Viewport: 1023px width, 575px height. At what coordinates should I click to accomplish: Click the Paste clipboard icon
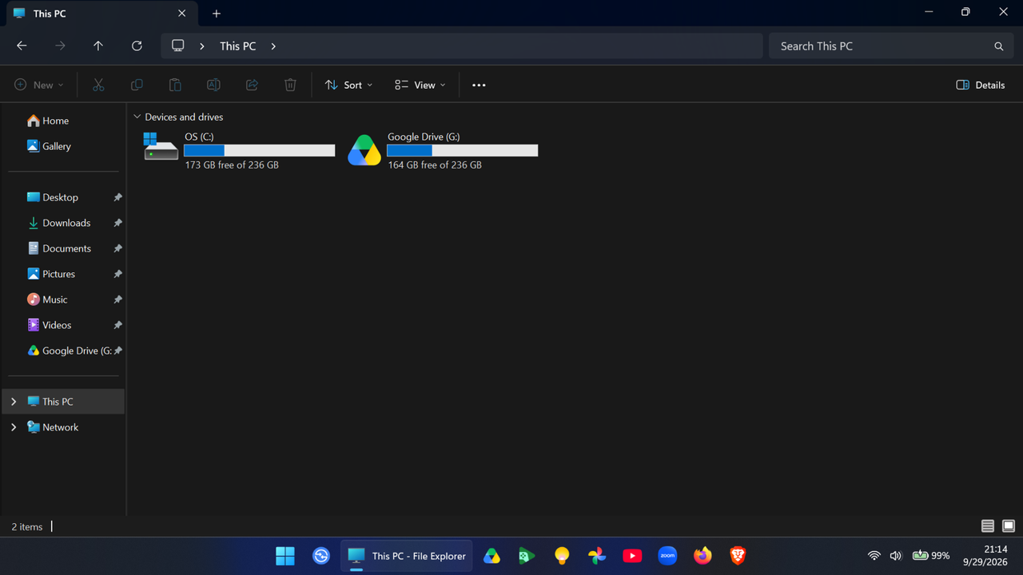175,85
